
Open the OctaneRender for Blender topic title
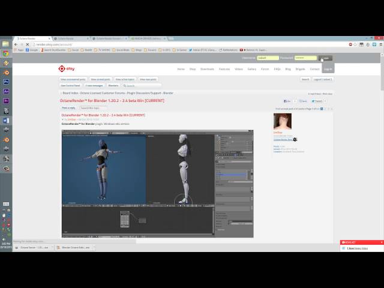pos(112,101)
